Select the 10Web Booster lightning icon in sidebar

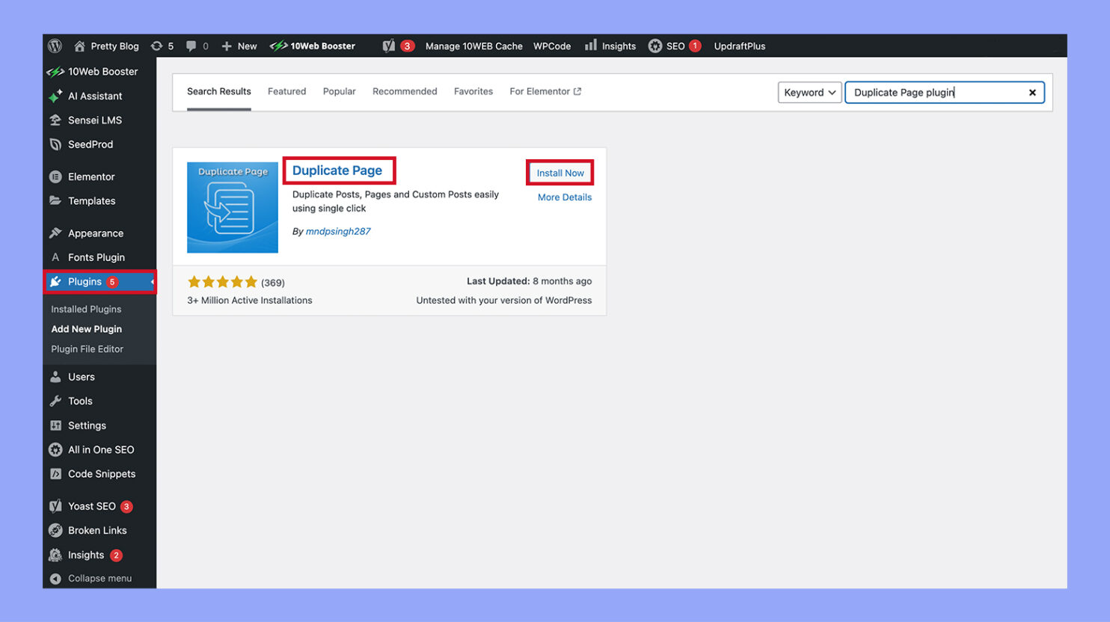[x=55, y=71]
